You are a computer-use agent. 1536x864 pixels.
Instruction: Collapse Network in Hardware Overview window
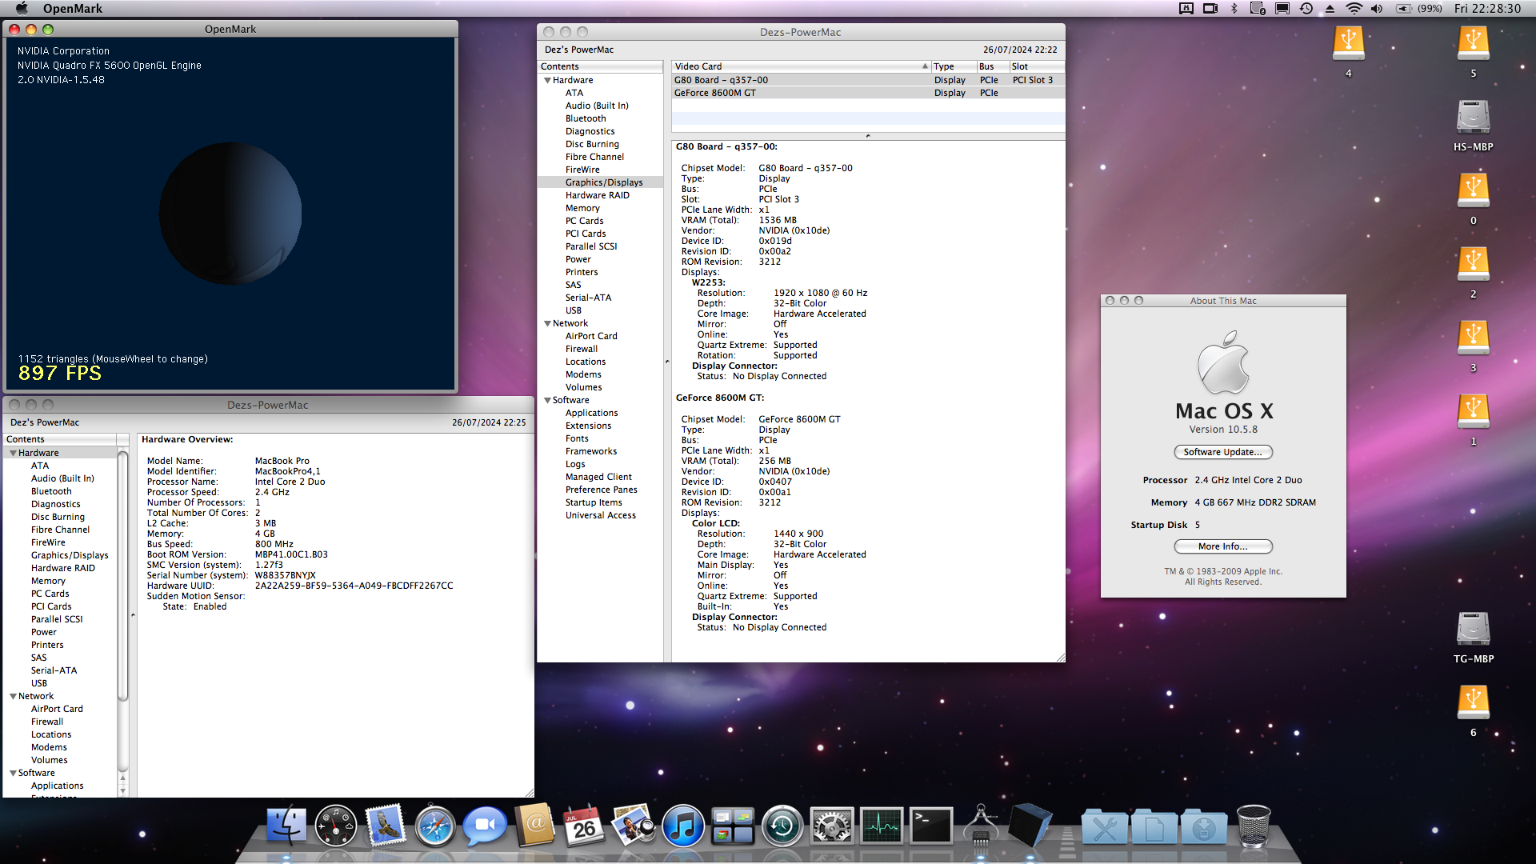(13, 696)
